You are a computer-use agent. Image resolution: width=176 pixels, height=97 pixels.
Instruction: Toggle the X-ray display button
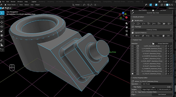pyautogui.click(x=162, y=5)
